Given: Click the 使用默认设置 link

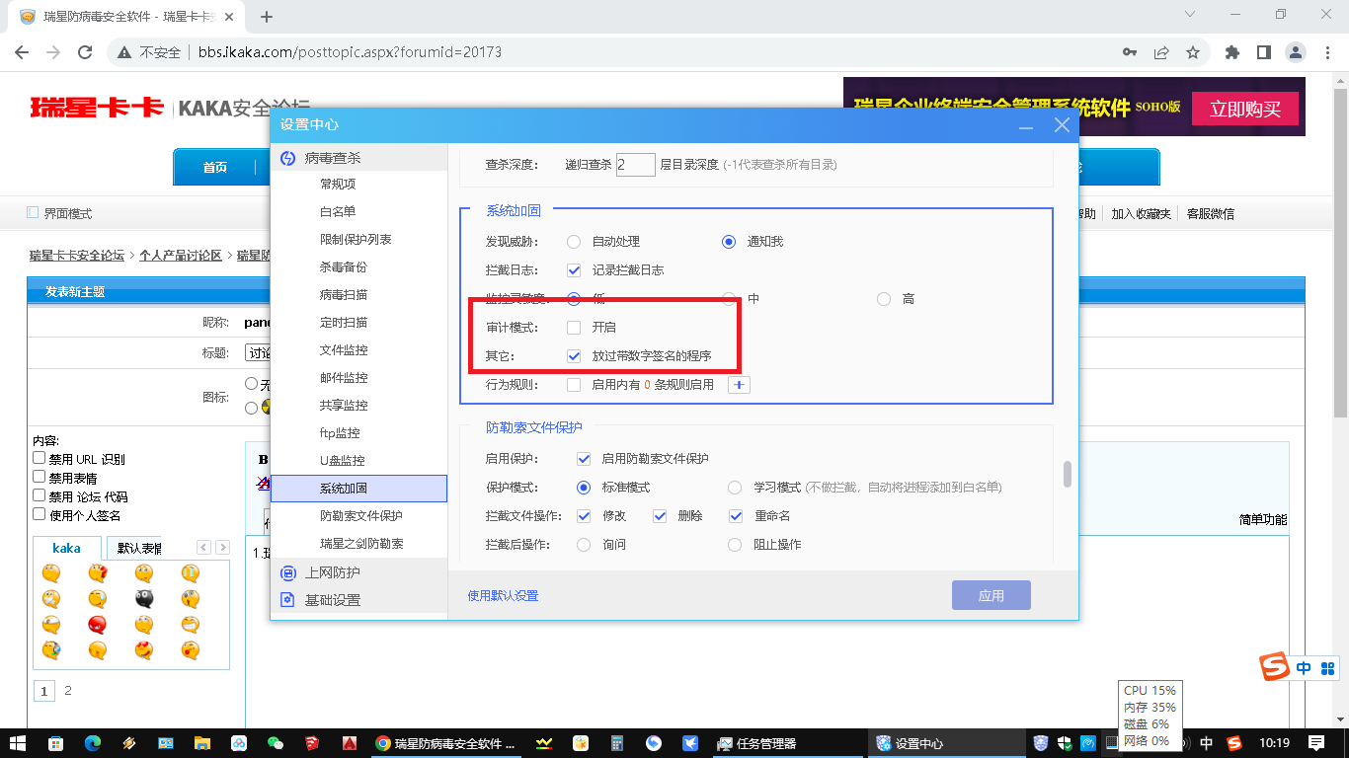Looking at the screenshot, I should click(x=503, y=595).
